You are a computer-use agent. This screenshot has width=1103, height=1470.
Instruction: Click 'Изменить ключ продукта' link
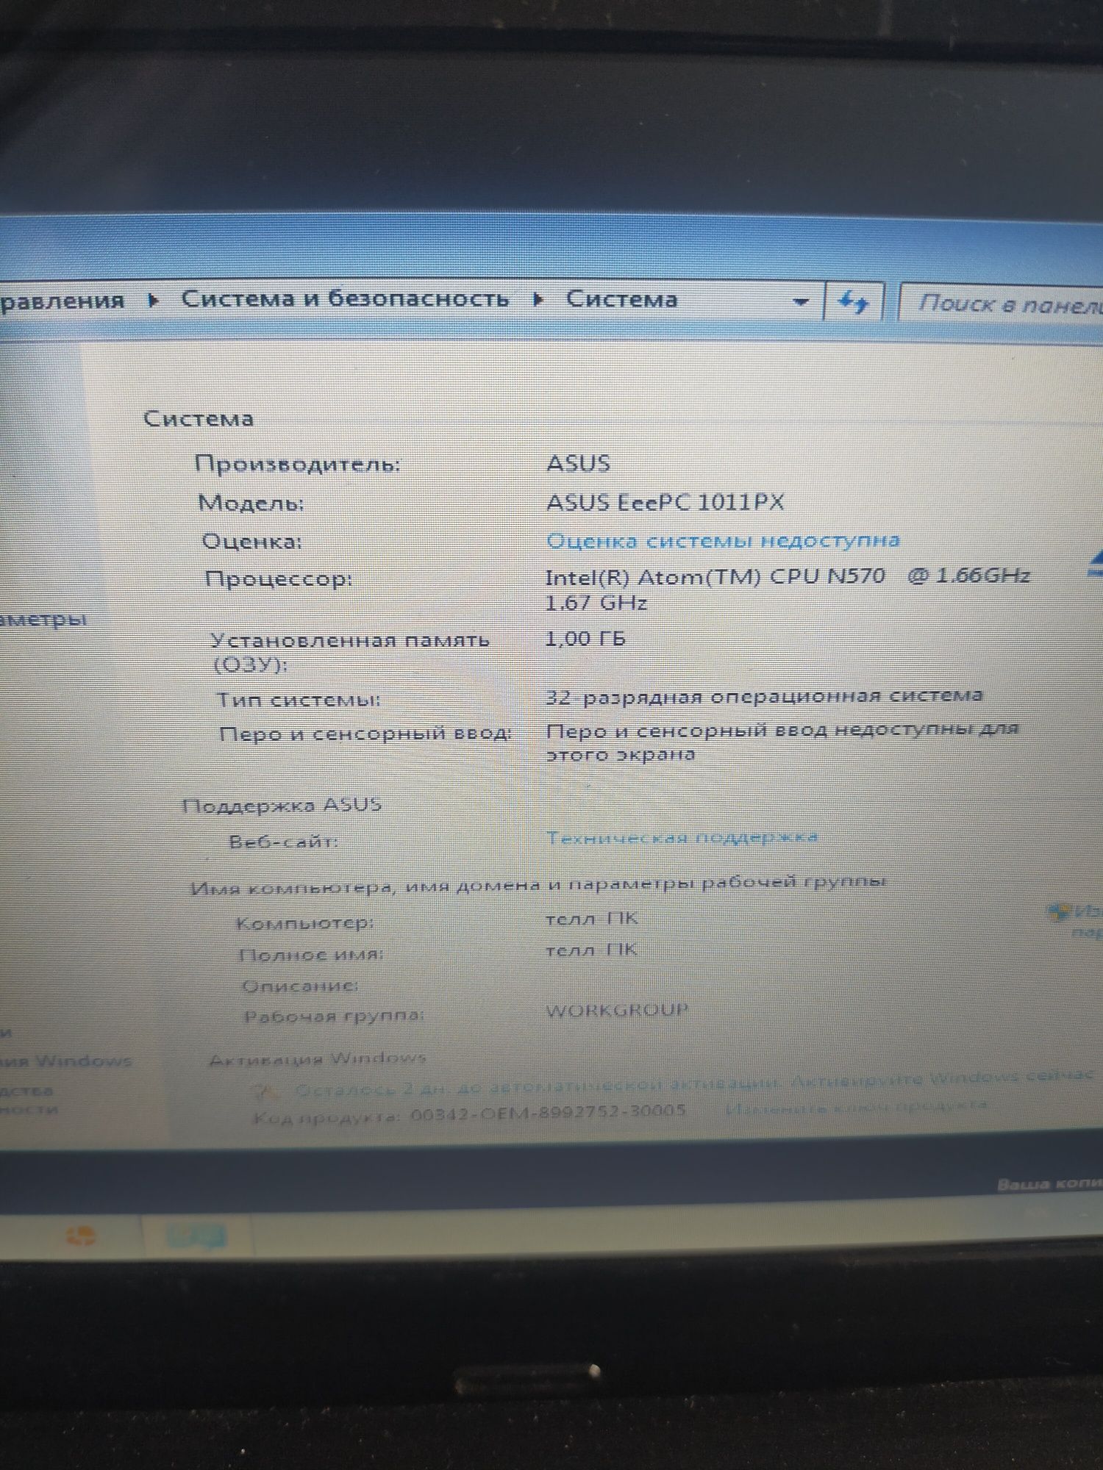856,1105
